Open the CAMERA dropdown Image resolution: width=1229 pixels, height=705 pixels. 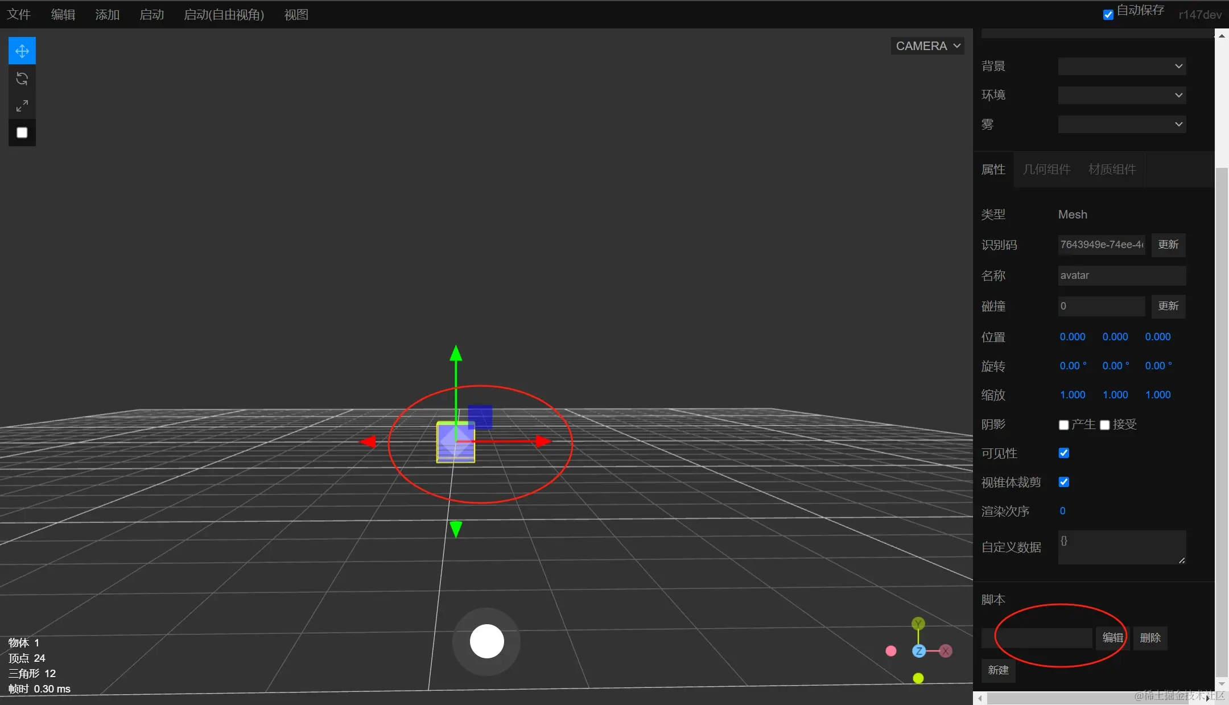tap(927, 46)
